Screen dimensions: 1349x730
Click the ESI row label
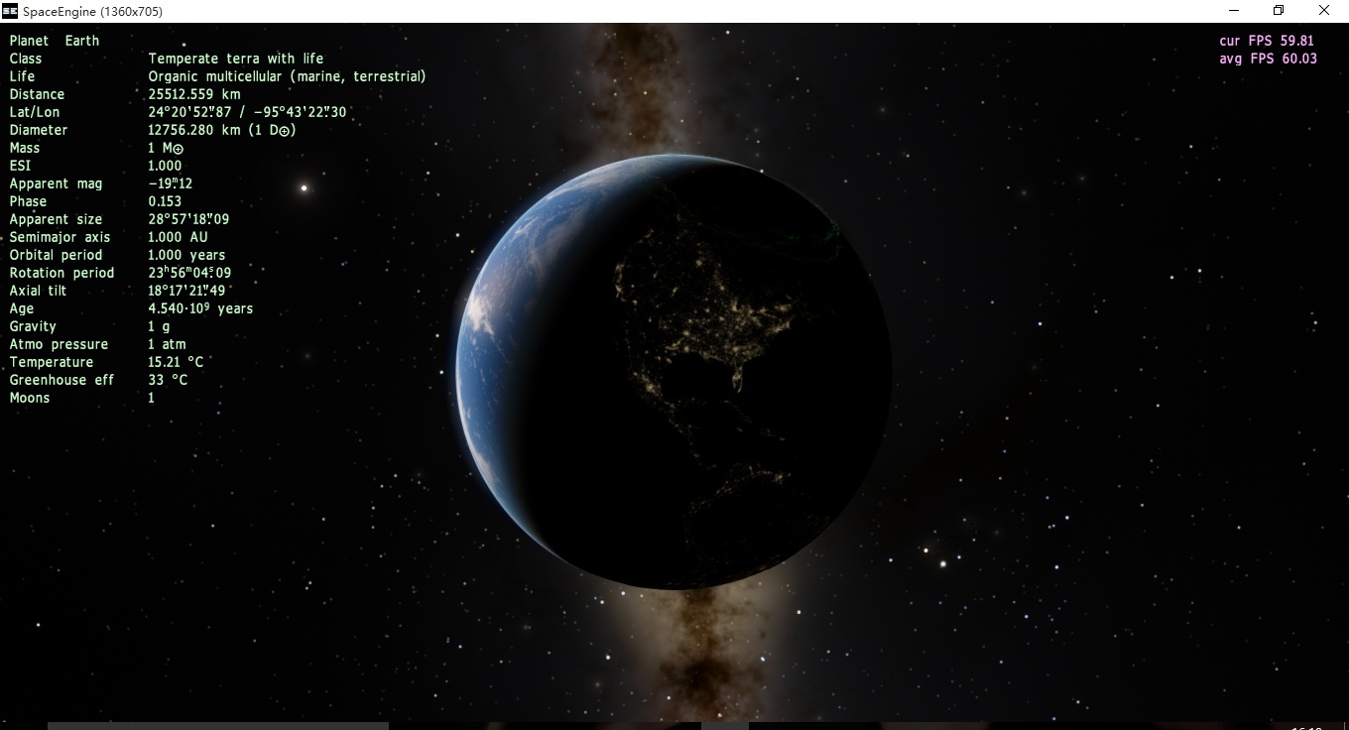click(20, 166)
